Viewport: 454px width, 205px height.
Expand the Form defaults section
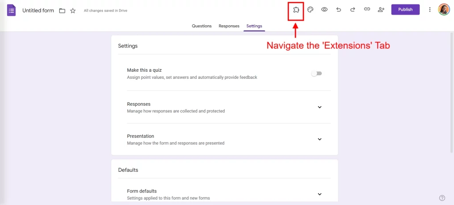pos(320,194)
